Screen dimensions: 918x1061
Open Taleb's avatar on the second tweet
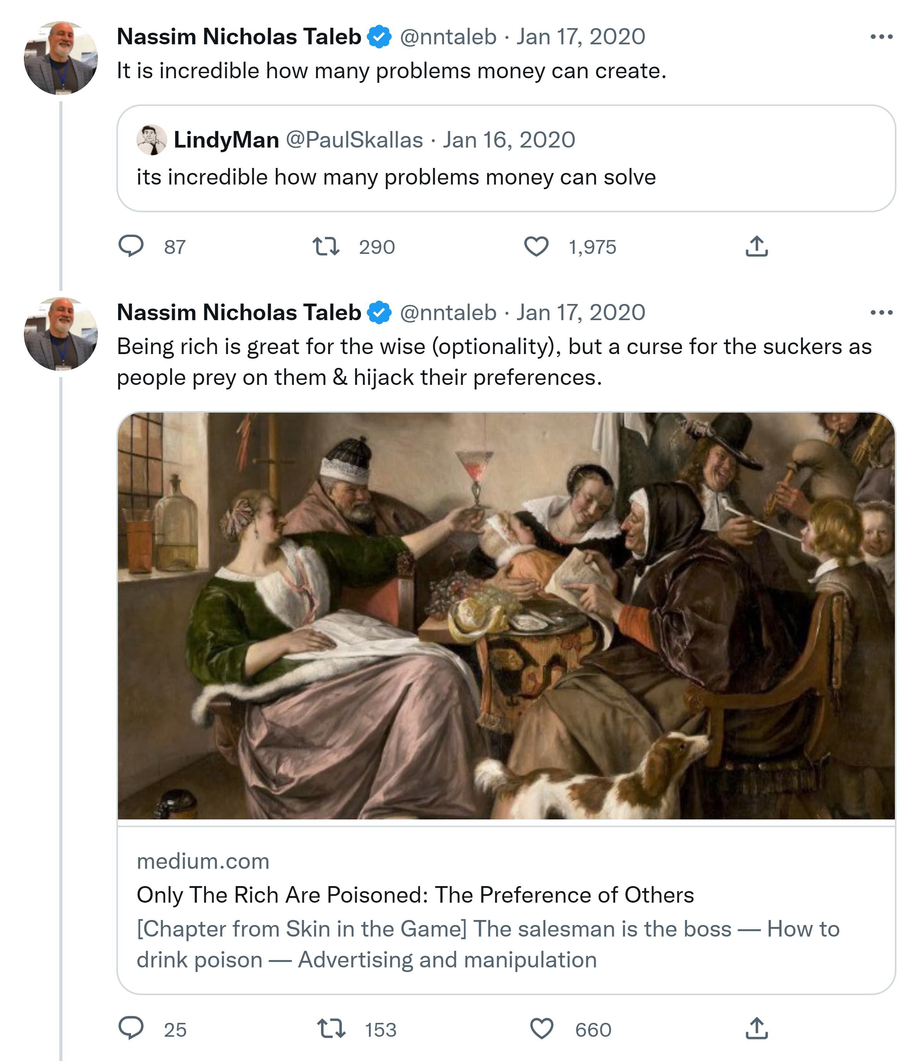click(61, 334)
